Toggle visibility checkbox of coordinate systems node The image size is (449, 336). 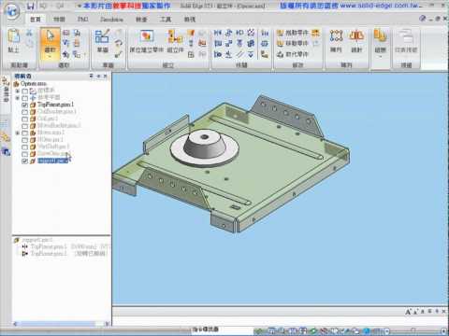point(25,91)
